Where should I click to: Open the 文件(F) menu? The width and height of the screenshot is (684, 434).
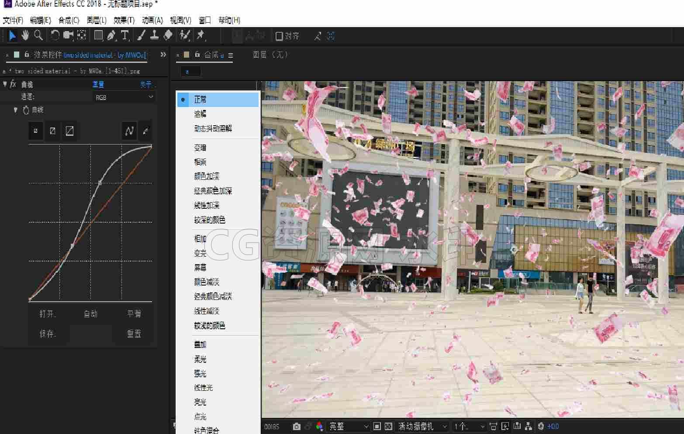(x=13, y=20)
